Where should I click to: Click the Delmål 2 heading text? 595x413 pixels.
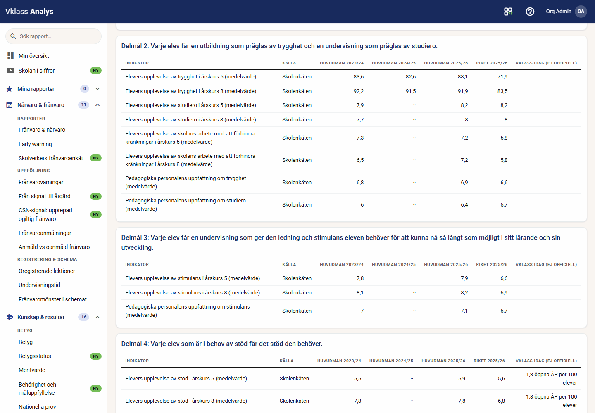279,46
